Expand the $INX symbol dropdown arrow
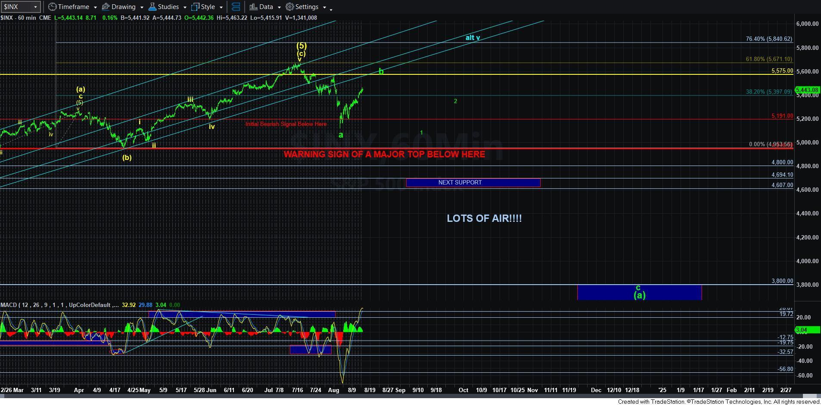Screen dimensions: 821x405 36,7
